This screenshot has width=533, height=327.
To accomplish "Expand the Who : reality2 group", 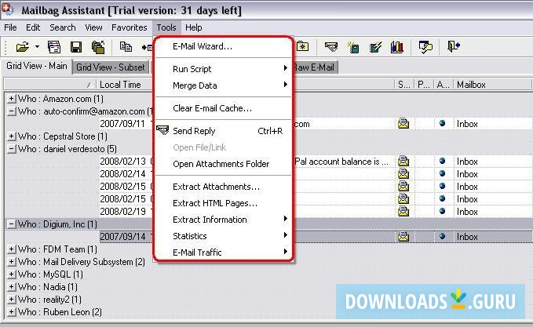I will (11, 300).
